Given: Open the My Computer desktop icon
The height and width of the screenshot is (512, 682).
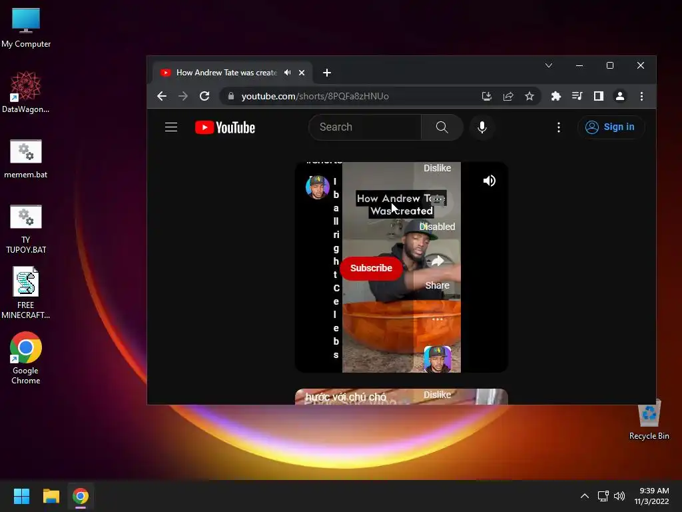Looking at the screenshot, I should [26, 27].
